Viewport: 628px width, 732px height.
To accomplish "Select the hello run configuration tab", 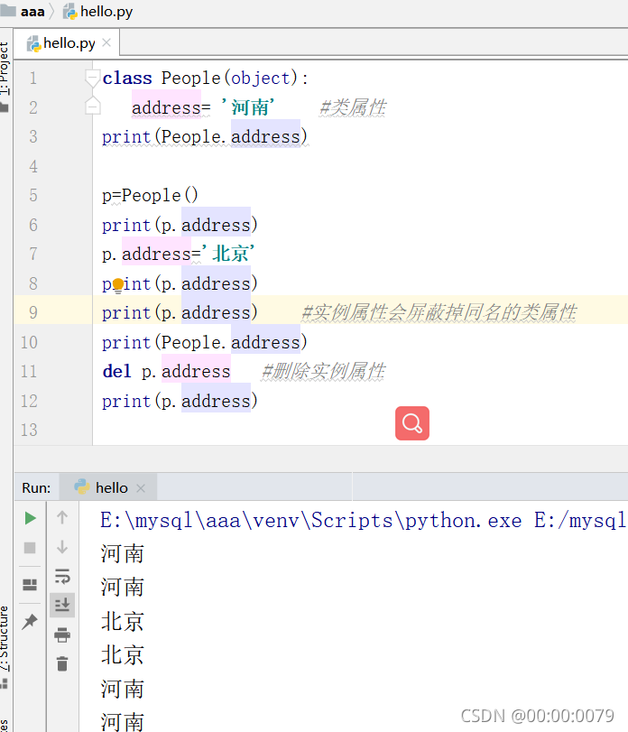I will pos(108,487).
